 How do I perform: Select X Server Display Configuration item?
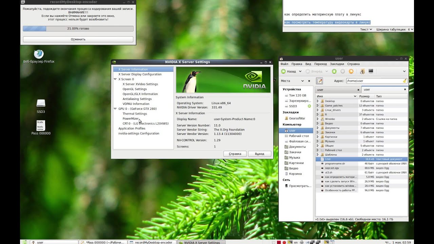coord(140,74)
